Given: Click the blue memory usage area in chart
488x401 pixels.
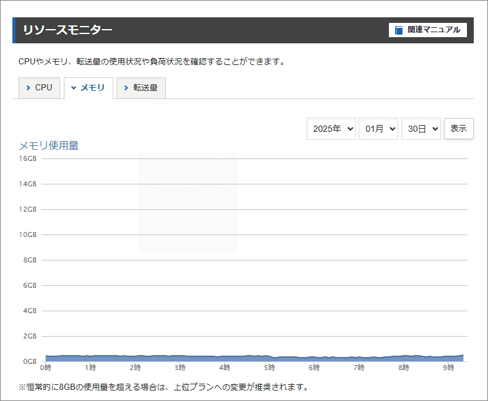Looking at the screenshot, I should click(x=255, y=359).
